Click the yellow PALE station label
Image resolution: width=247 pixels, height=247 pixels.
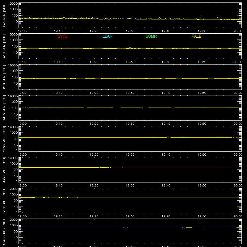click(x=196, y=36)
